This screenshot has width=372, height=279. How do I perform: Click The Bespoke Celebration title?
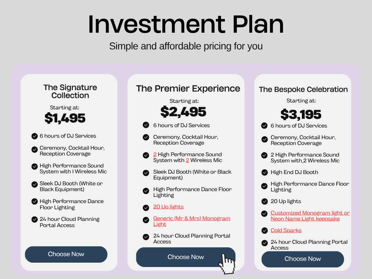pyautogui.click(x=303, y=89)
